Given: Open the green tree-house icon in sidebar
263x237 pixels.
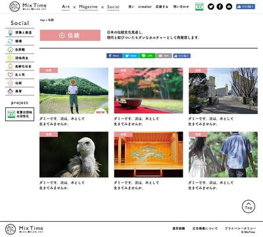Looking at the screenshot, I should tap(10, 49).
